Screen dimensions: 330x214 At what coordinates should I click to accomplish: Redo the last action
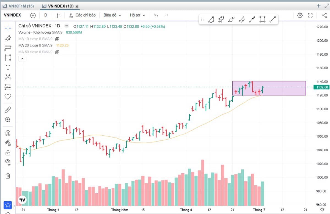(166, 15)
